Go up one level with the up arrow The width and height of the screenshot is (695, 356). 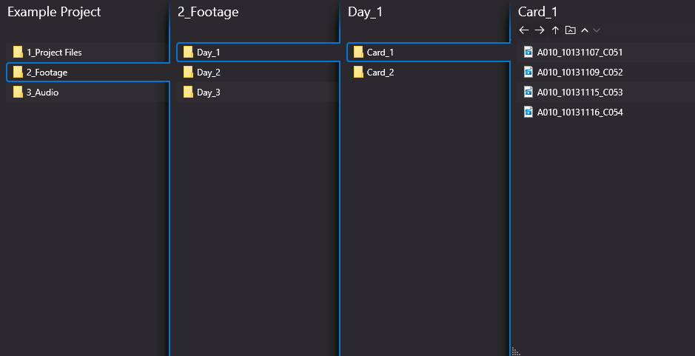click(x=555, y=30)
